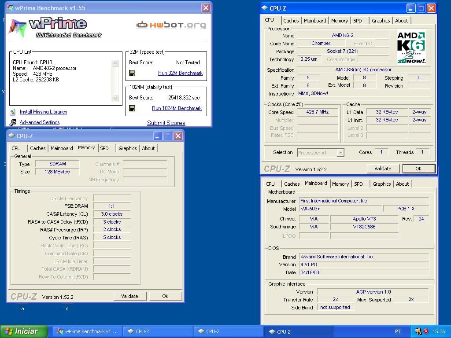Screen dimensions: 451x338
Task: Click Install Missing Libraries icon in wPrime
Action: [13, 112]
